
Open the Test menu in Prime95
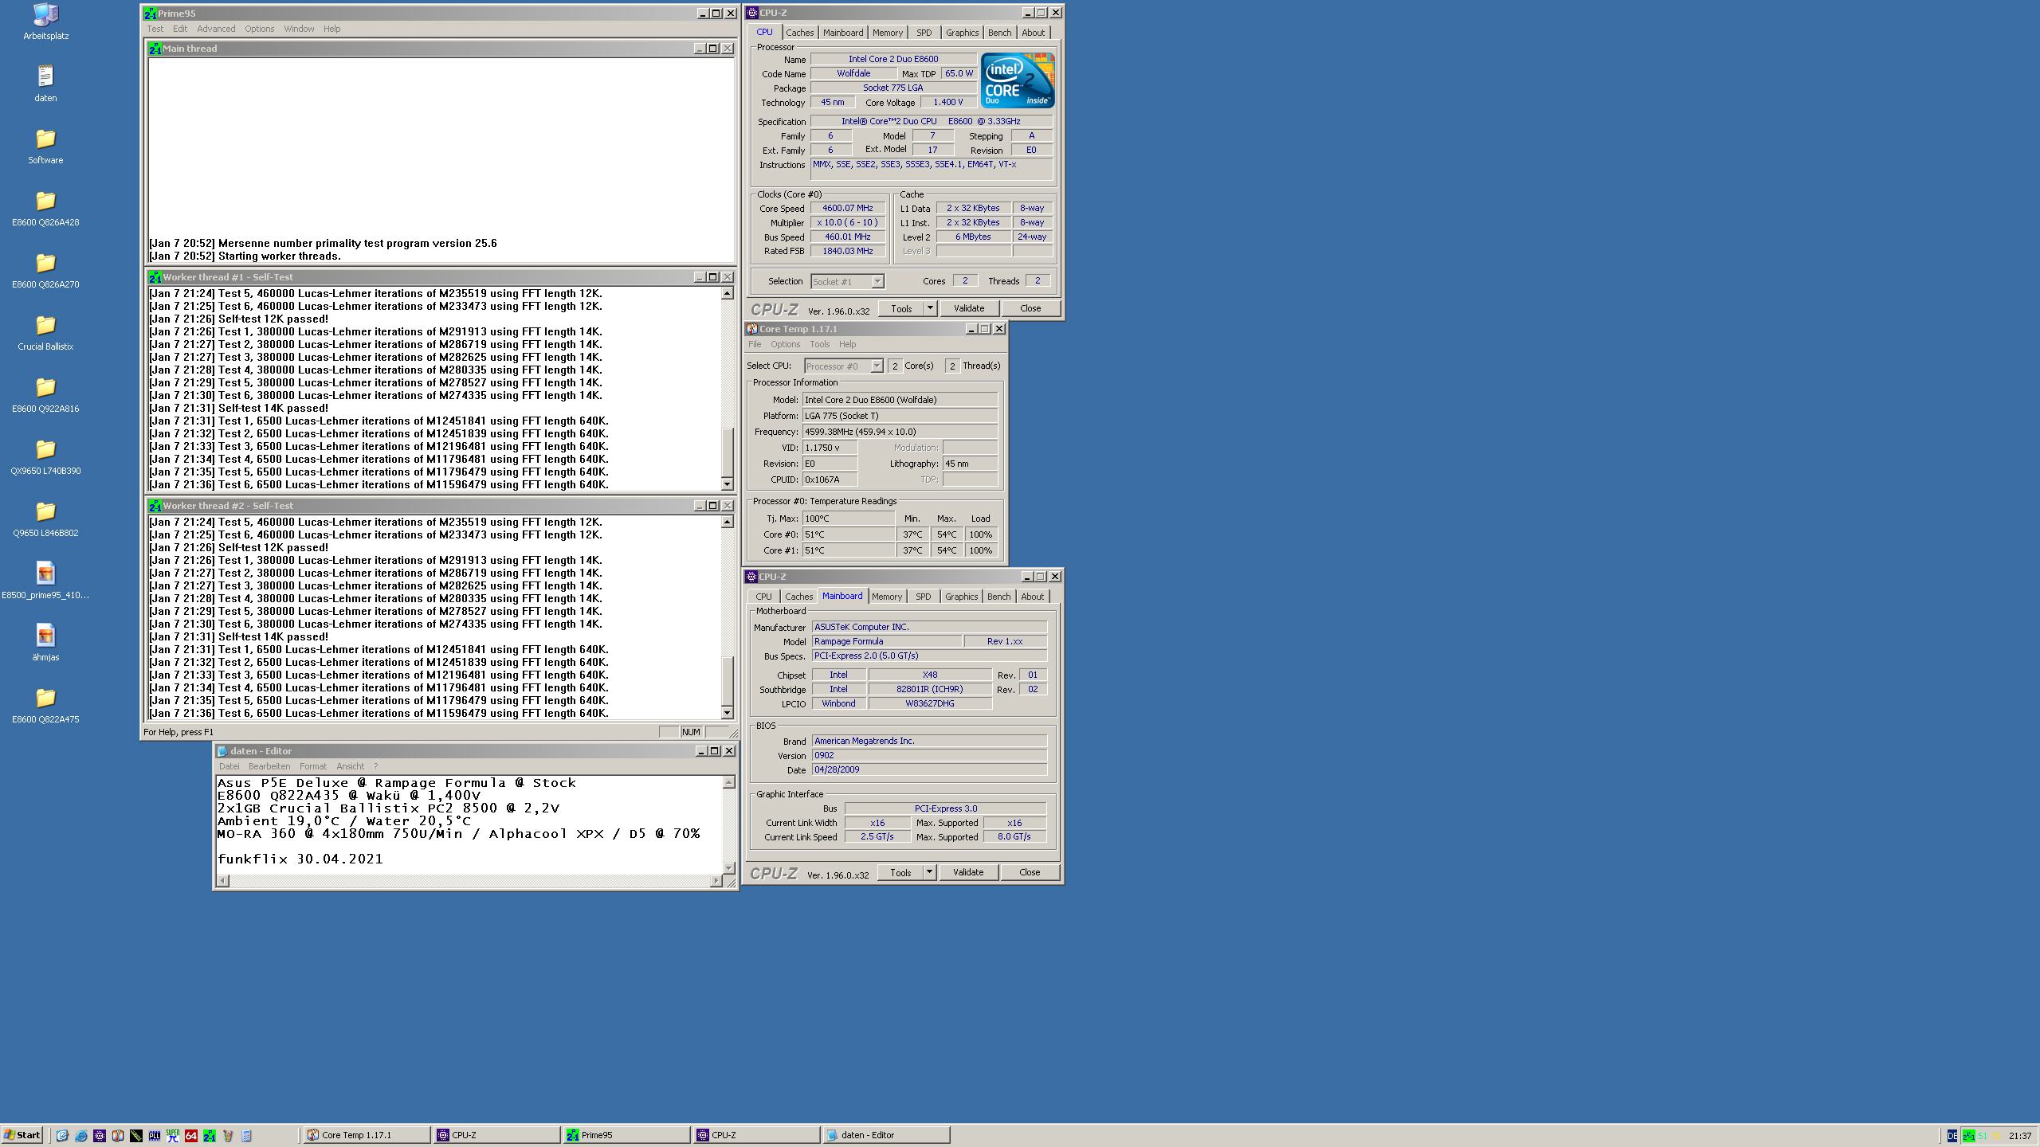click(x=155, y=29)
